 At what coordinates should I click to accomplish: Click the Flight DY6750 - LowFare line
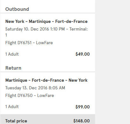30,95
